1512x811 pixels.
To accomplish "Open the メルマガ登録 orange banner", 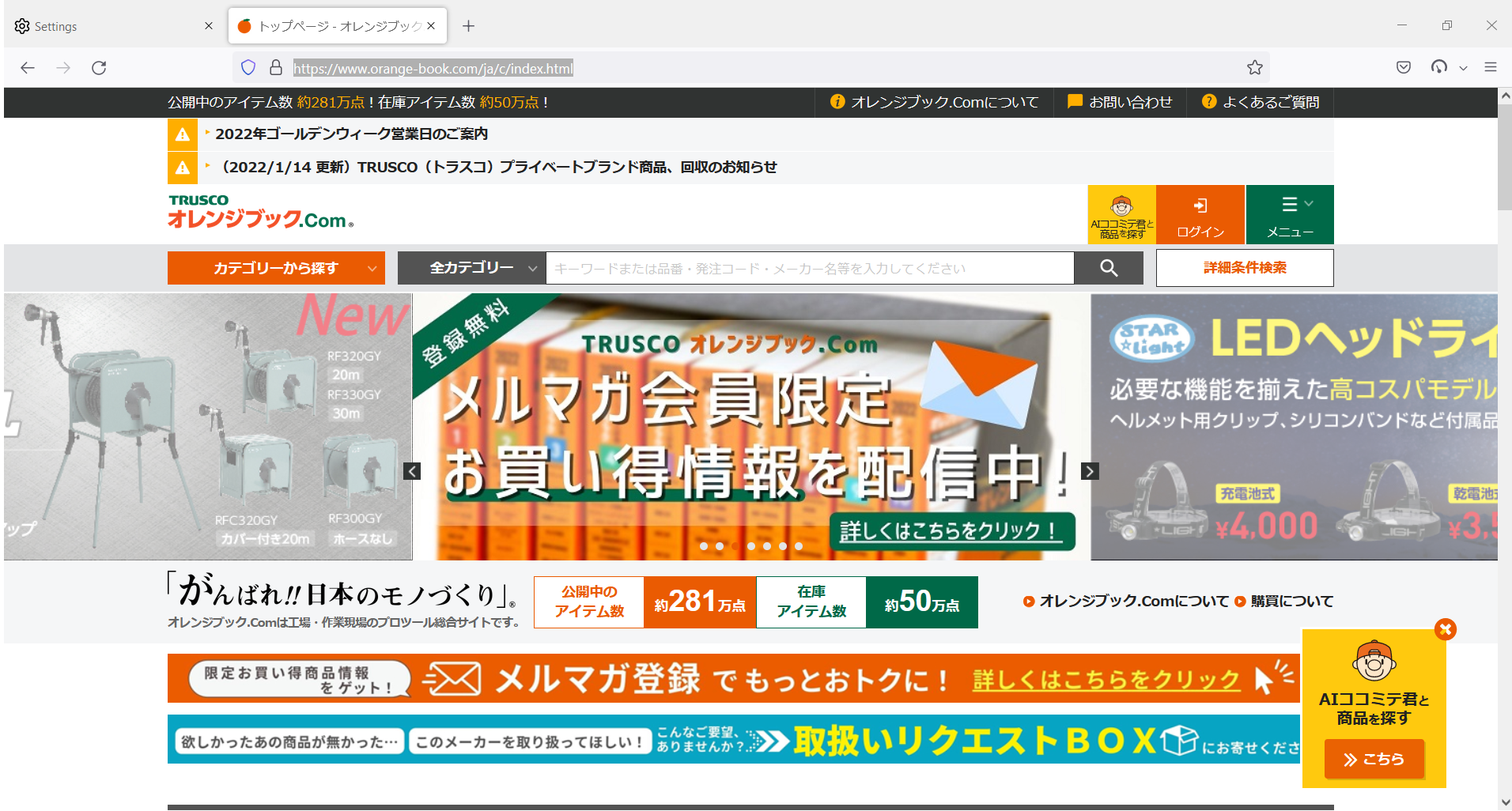I will (734, 678).
